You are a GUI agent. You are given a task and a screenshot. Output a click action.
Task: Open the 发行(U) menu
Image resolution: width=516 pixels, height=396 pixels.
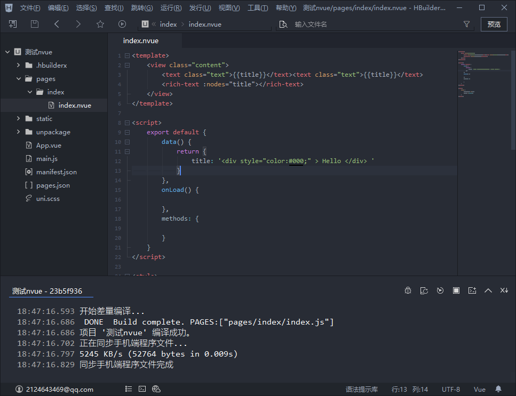tap(200, 7)
